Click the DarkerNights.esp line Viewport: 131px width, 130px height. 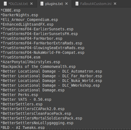click(19, 15)
